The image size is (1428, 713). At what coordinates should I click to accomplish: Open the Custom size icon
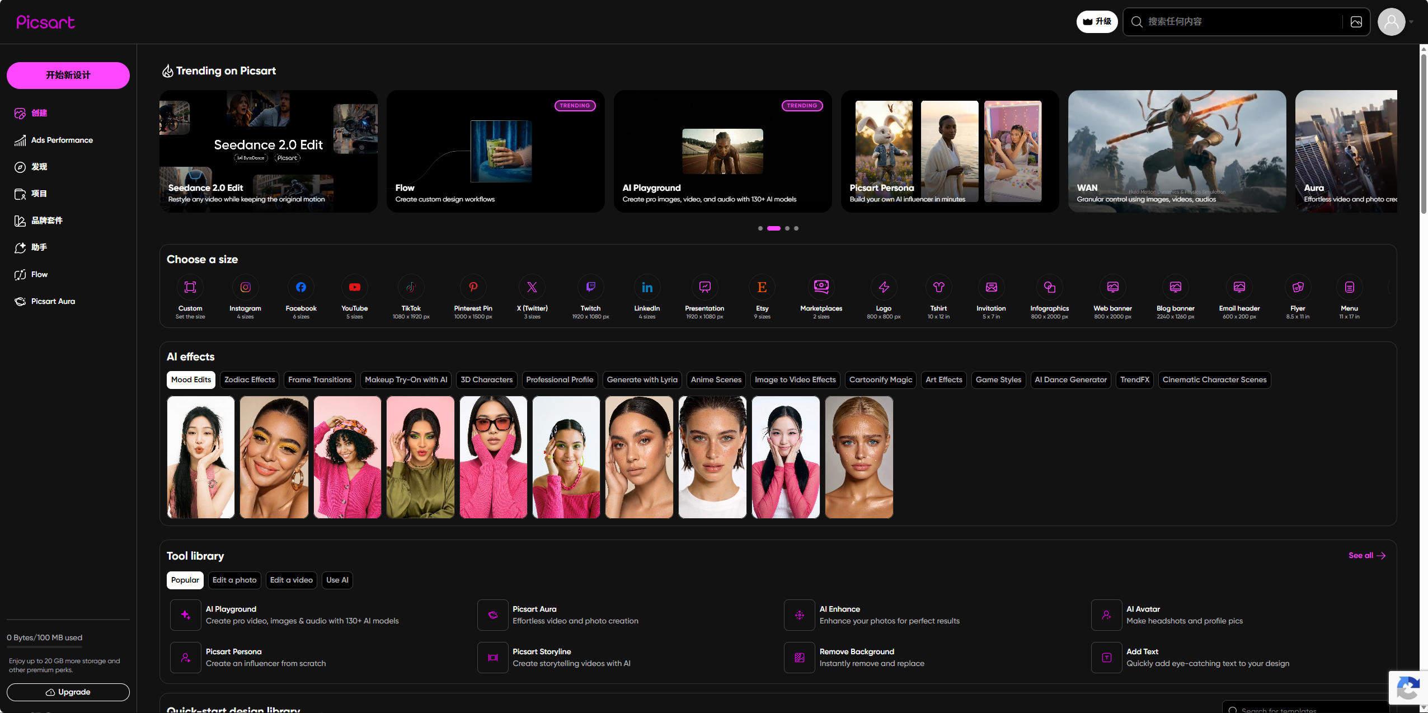[x=190, y=287]
